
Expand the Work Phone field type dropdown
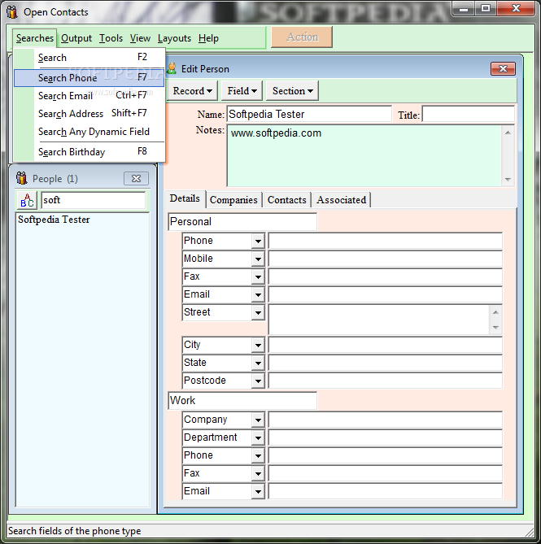coord(258,456)
